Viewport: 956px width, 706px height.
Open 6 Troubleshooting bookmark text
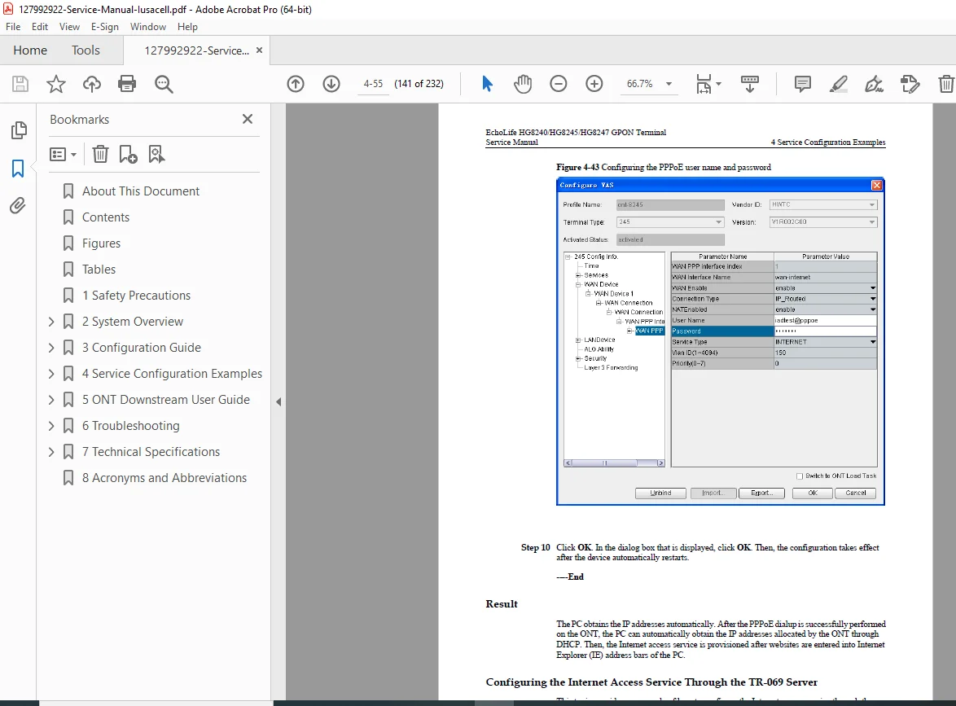point(131,426)
